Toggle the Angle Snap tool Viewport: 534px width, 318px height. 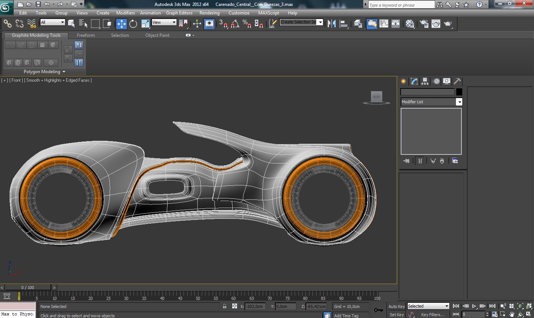pyautogui.click(x=235, y=24)
